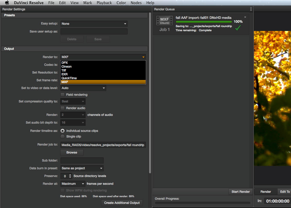Choose Individual source clips option
The image size is (291, 208).
click(63, 131)
